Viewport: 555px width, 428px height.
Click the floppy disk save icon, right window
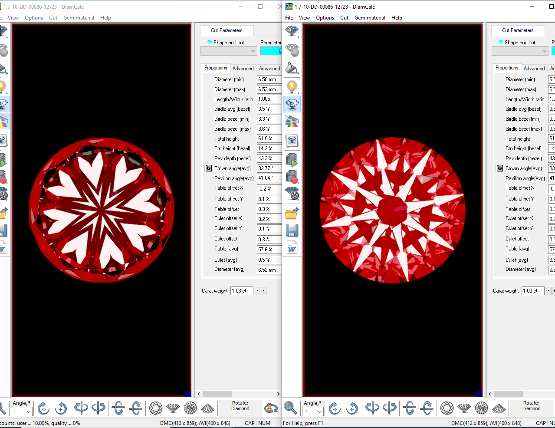click(292, 230)
